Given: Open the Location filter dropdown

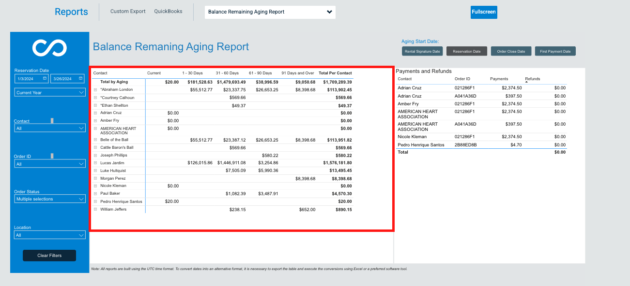Looking at the screenshot, I should pyautogui.click(x=49, y=235).
